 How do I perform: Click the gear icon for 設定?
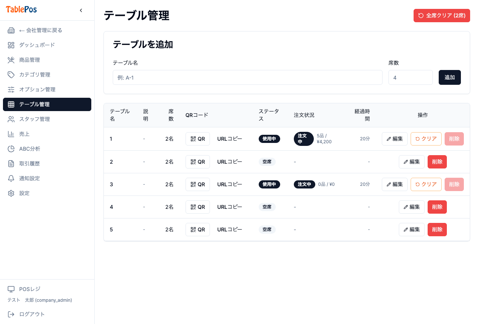point(11,193)
